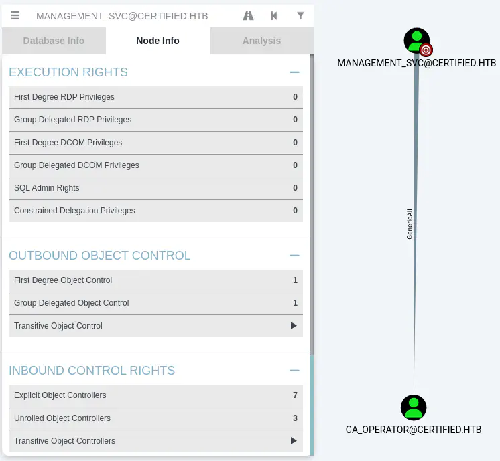Open the Node Info tab
The image size is (500, 461).
158,41
